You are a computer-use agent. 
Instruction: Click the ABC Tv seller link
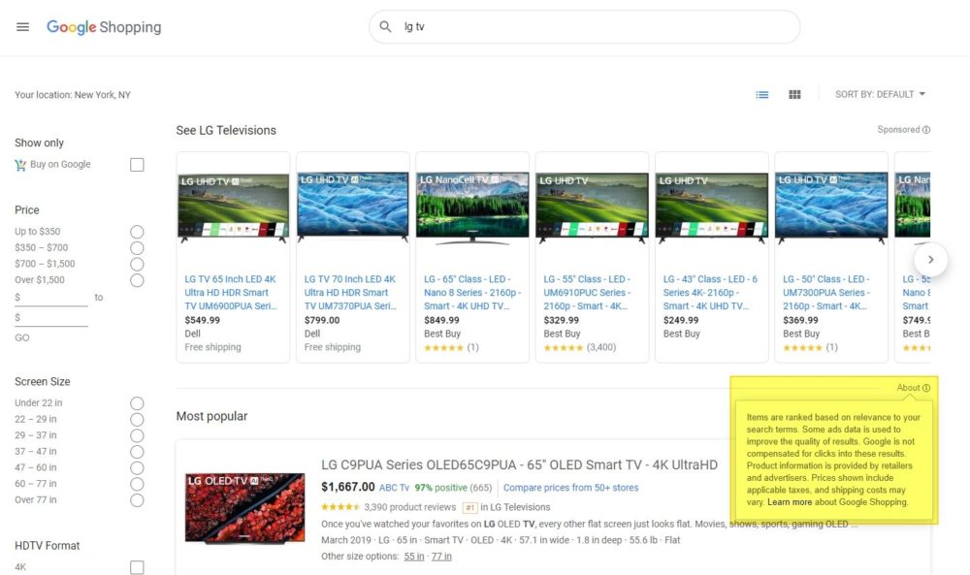pos(394,488)
